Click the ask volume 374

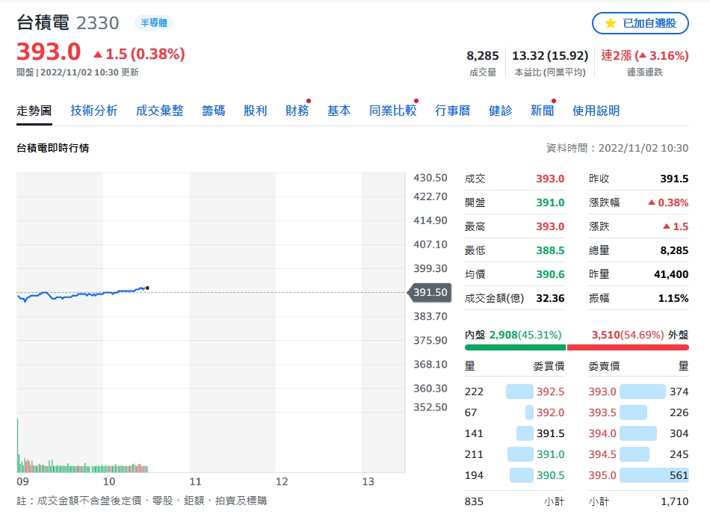coord(679,392)
